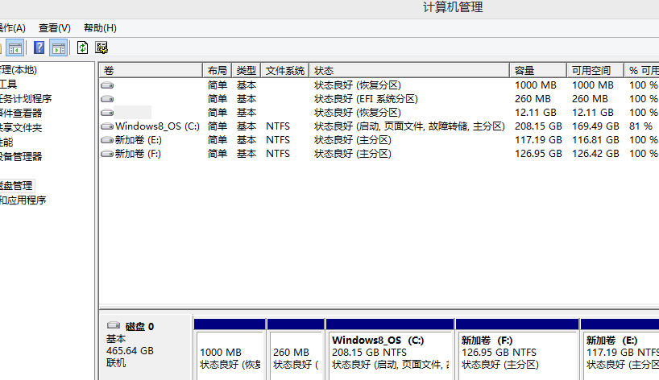Screen dimensions: 659x380
Task: Sort by the 容量 column header
Action: pos(525,71)
